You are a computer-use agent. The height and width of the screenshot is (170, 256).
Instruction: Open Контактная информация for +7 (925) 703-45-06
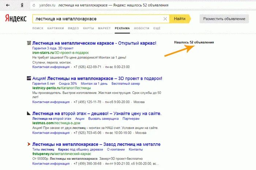(51, 133)
